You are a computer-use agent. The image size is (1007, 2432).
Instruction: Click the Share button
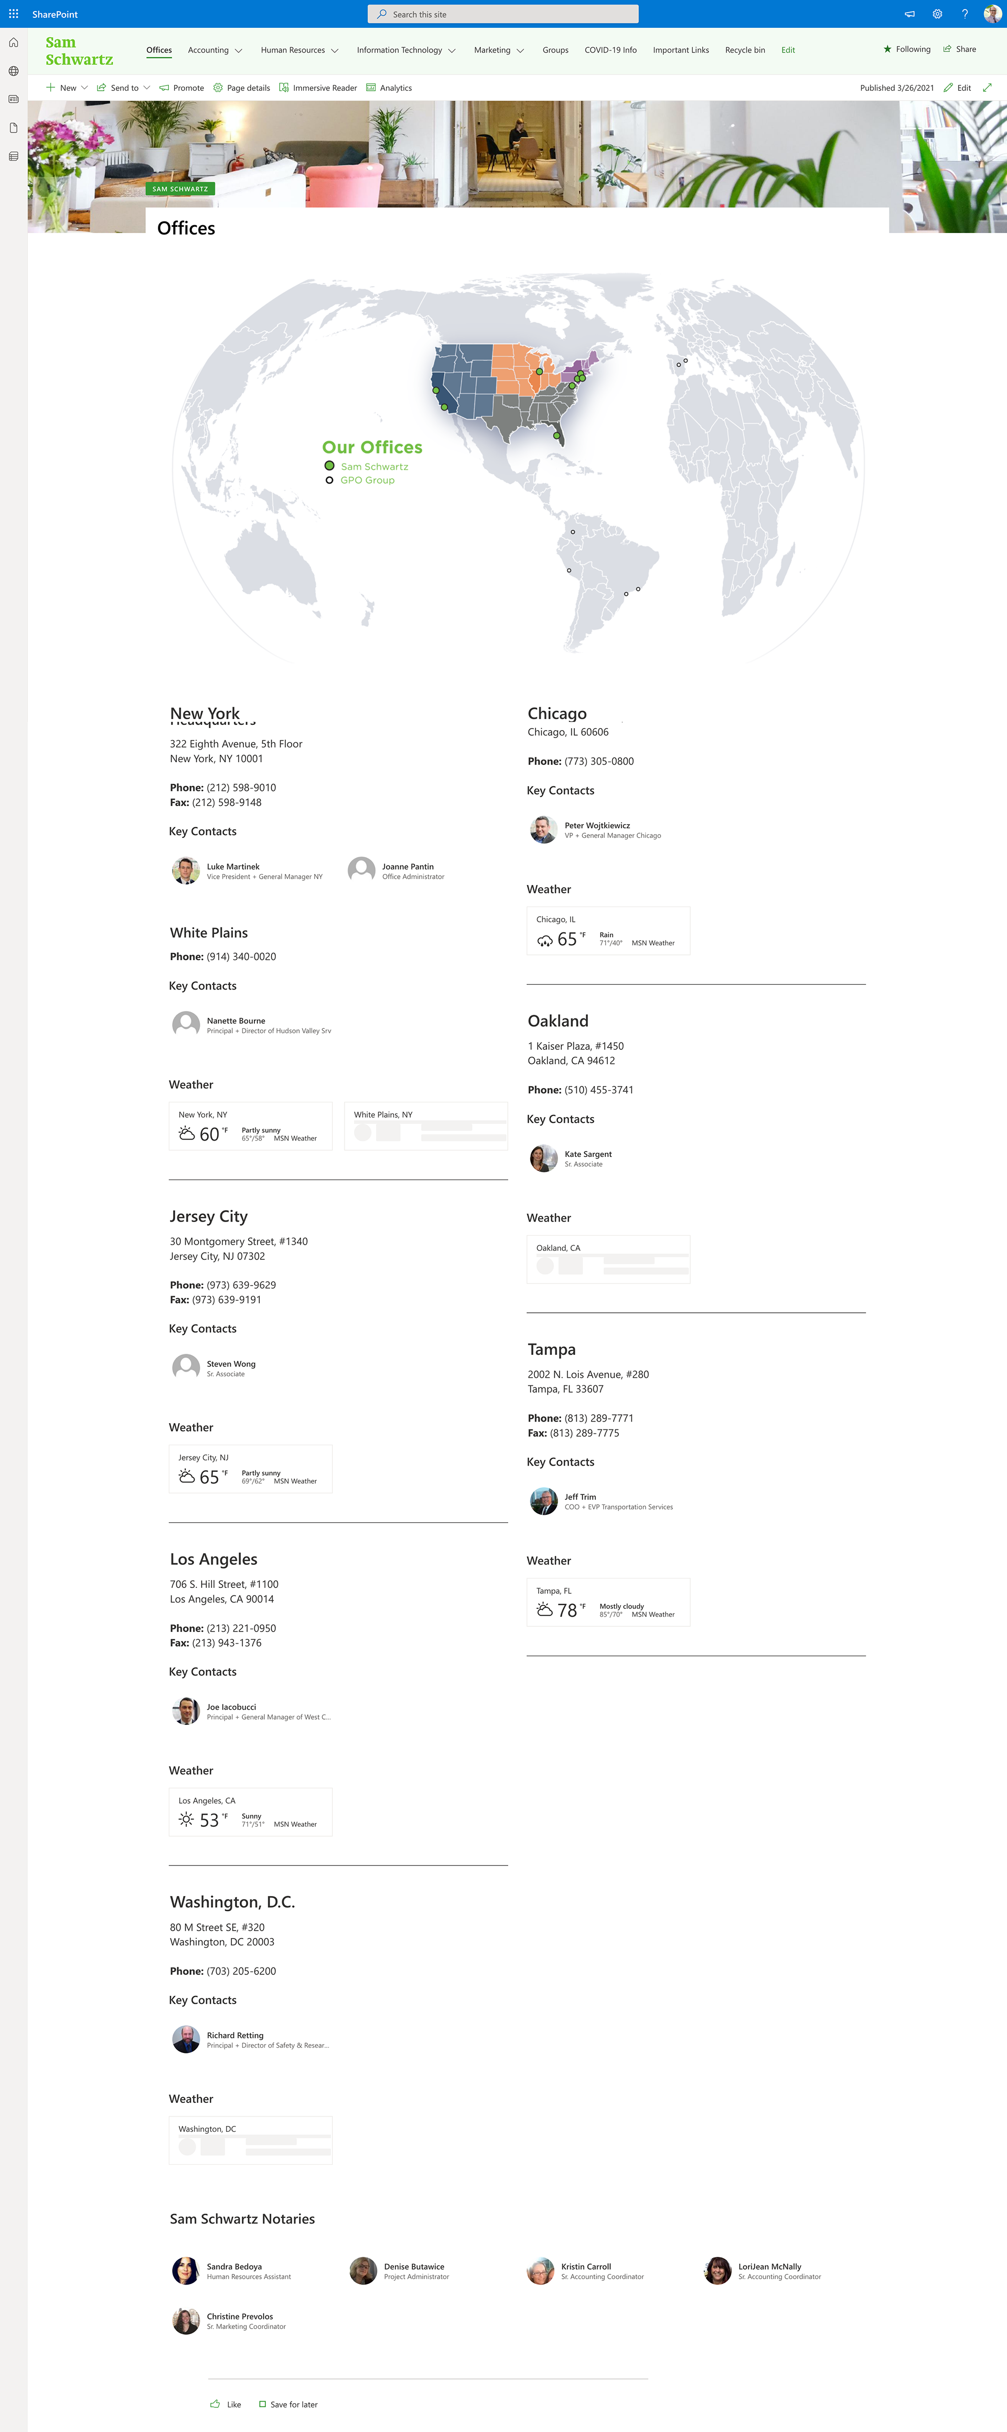[x=960, y=49]
